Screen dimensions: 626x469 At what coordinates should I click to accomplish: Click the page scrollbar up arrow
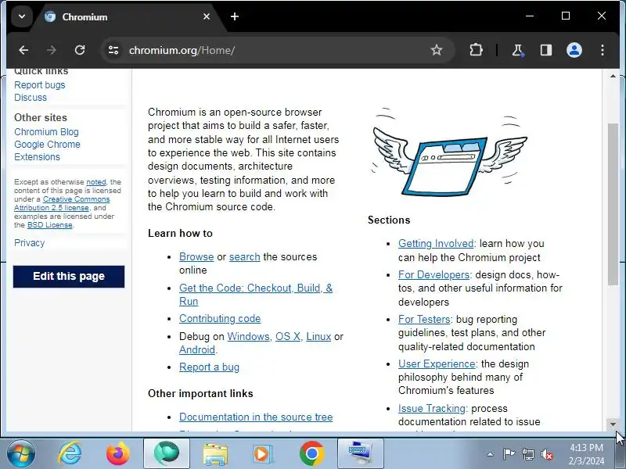click(x=613, y=76)
